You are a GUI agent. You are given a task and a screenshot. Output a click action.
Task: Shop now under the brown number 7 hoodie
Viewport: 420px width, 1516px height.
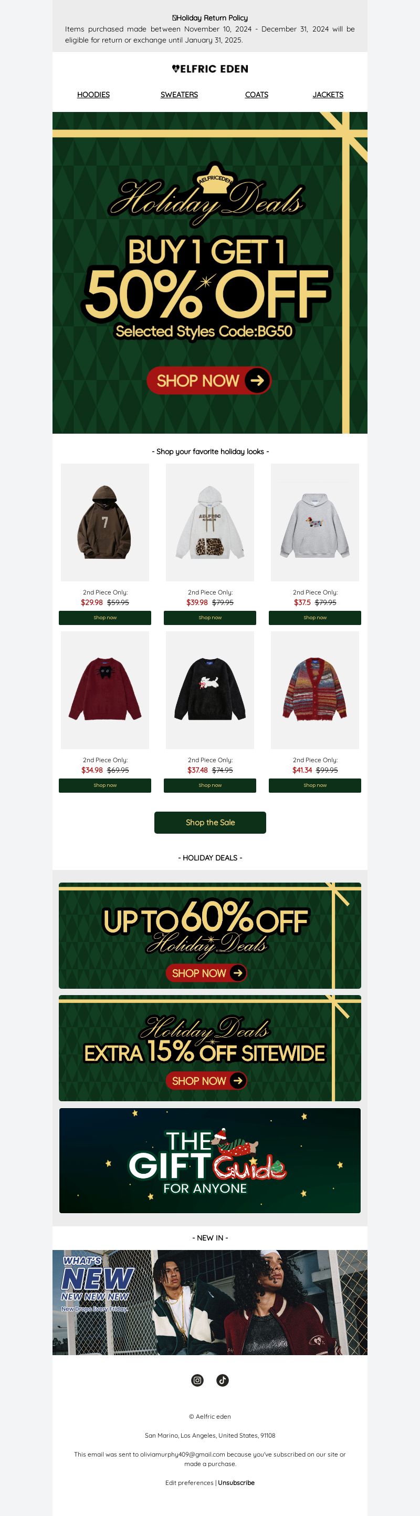(x=105, y=617)
